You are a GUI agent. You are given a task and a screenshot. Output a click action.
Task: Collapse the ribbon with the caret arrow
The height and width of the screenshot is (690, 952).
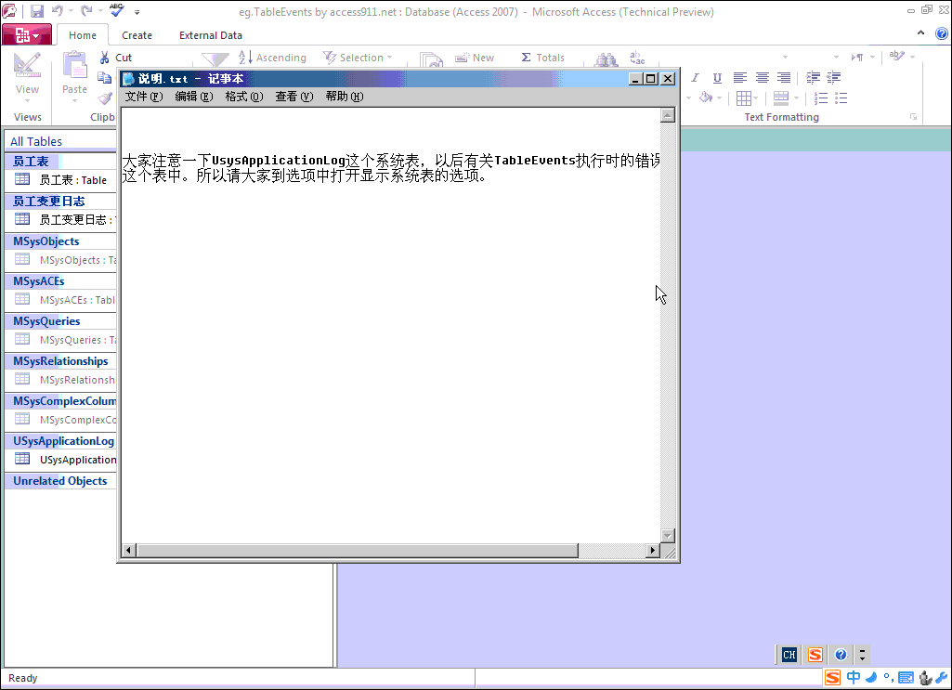click(921, 33)
